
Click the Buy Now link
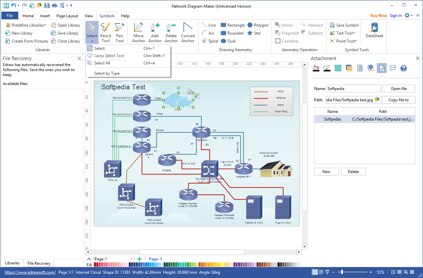click(x=379, y=16)
